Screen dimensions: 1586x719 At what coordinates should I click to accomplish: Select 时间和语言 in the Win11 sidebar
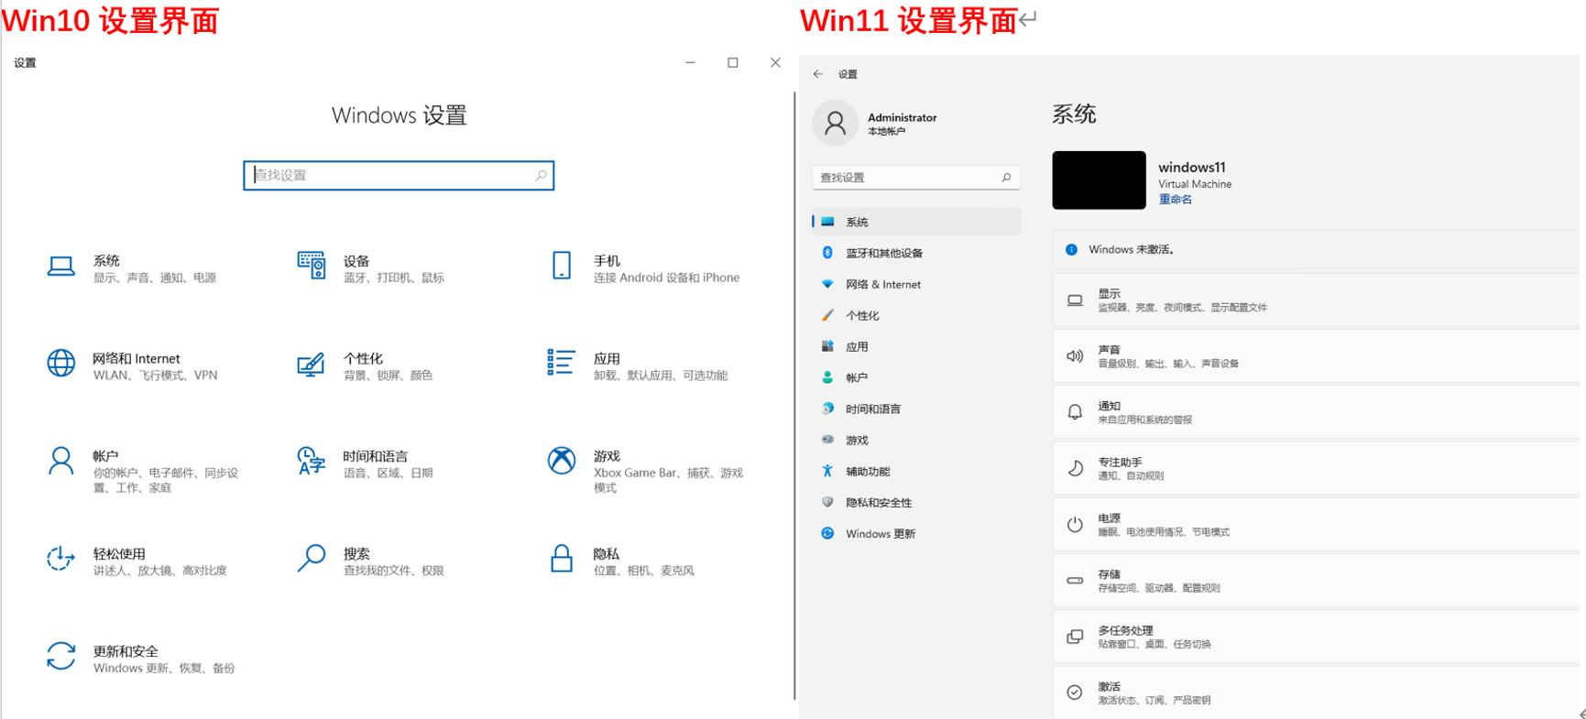point(916,409)
